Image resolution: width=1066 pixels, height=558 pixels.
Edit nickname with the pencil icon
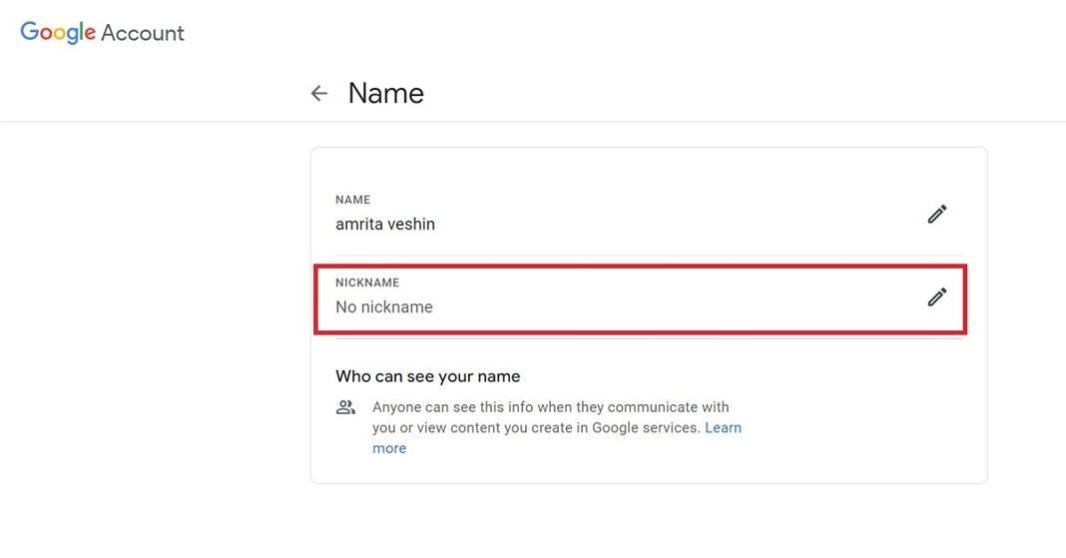coord(936,296)
